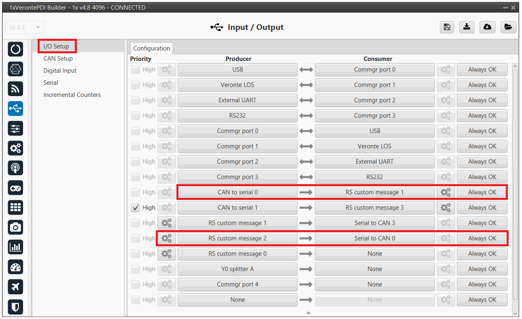Open consumer selector showing Serial to CAN 0
Image resolution: width=522 pixels, height=319 pixels.
(x=374, y=238)
